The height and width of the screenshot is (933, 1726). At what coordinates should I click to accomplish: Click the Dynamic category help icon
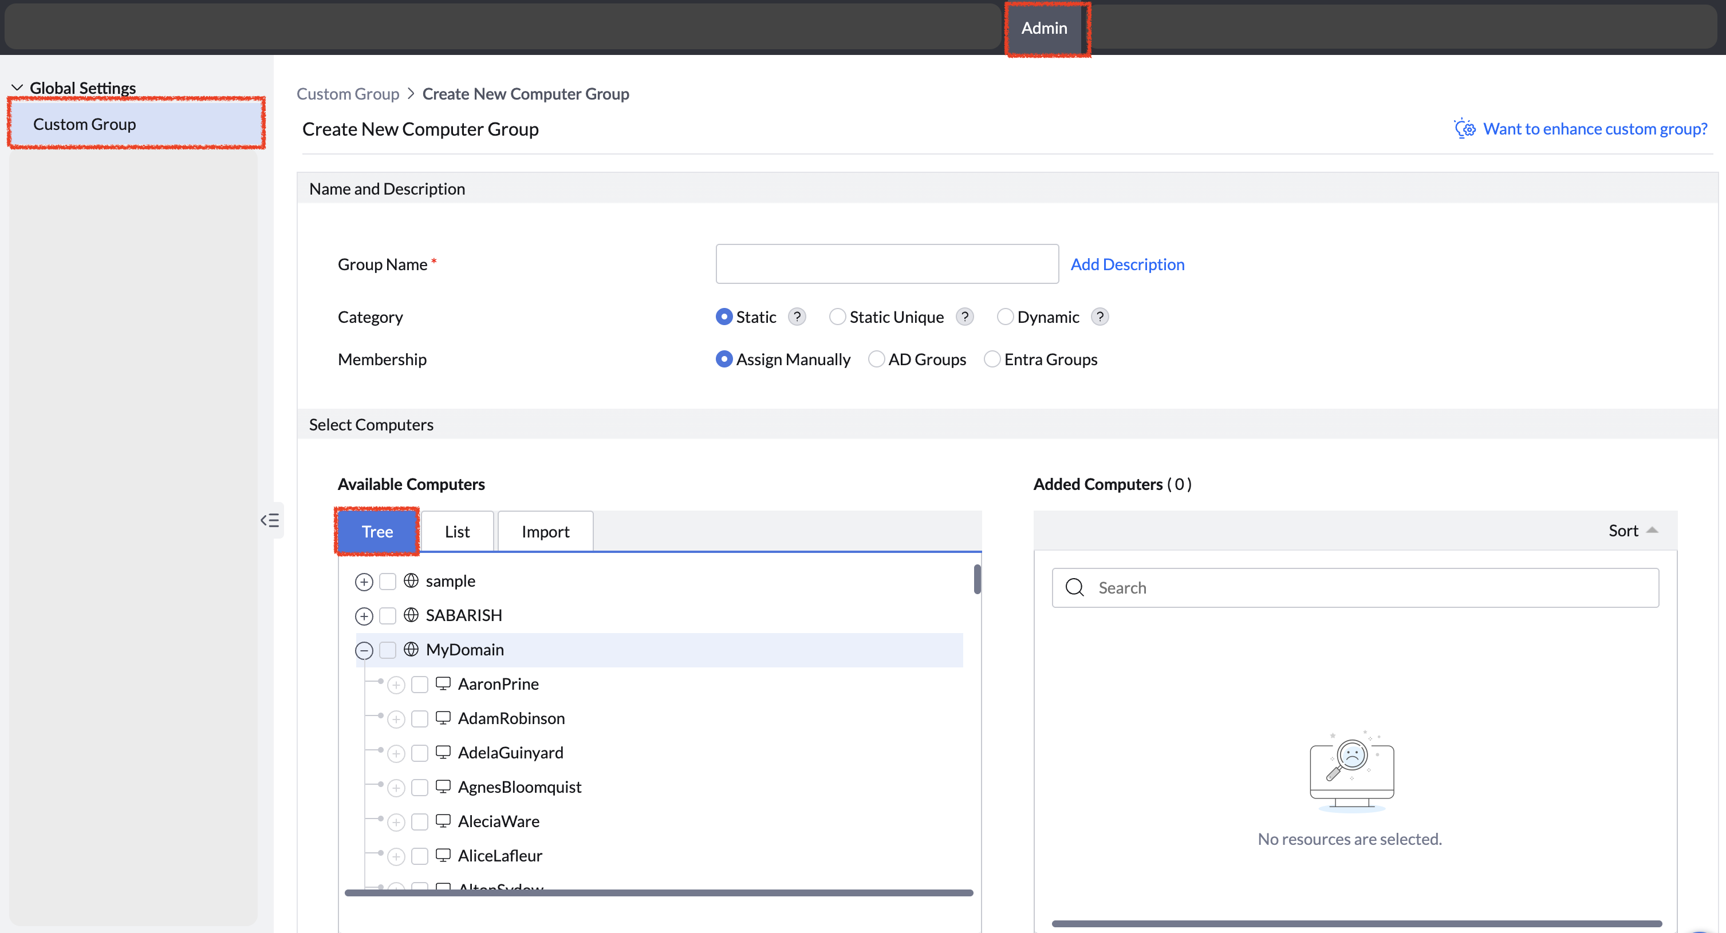tap(1100, 317)
